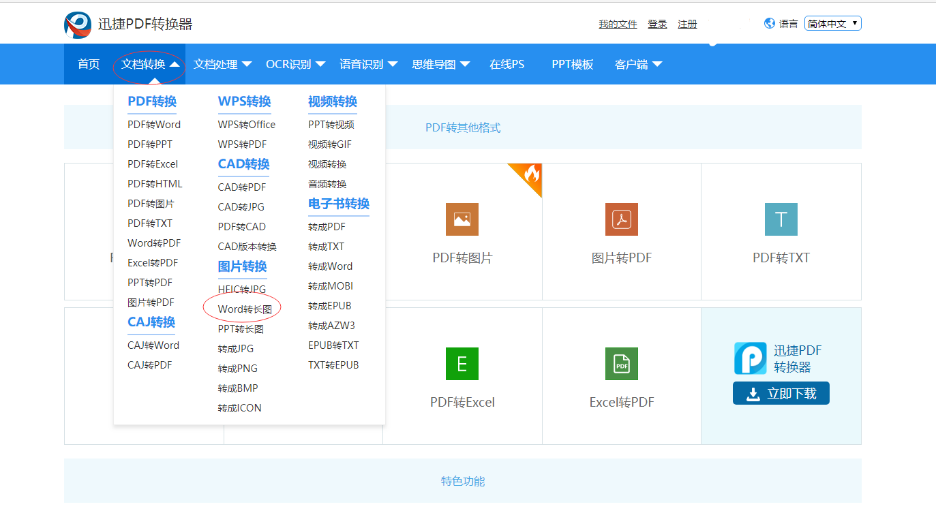Select Word转长图 in the menu
This screenshot has height=513, width=936.
tap(245, 309)
